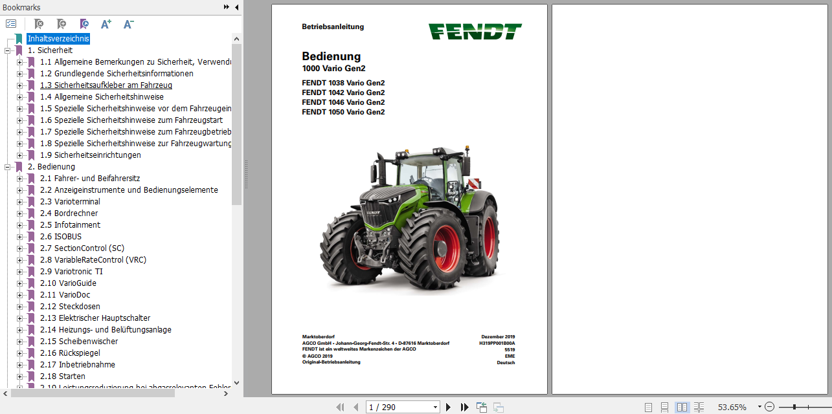Click the greyed-out next view icon

point(499,407)
